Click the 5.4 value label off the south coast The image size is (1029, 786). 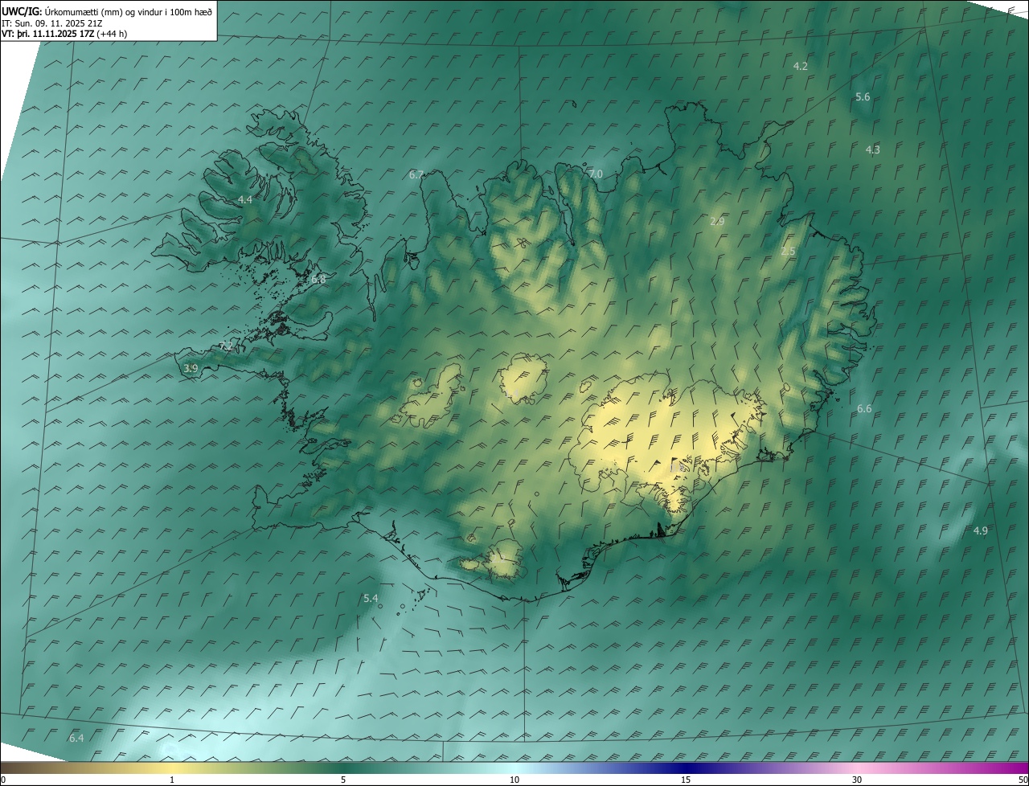[371, 599]
